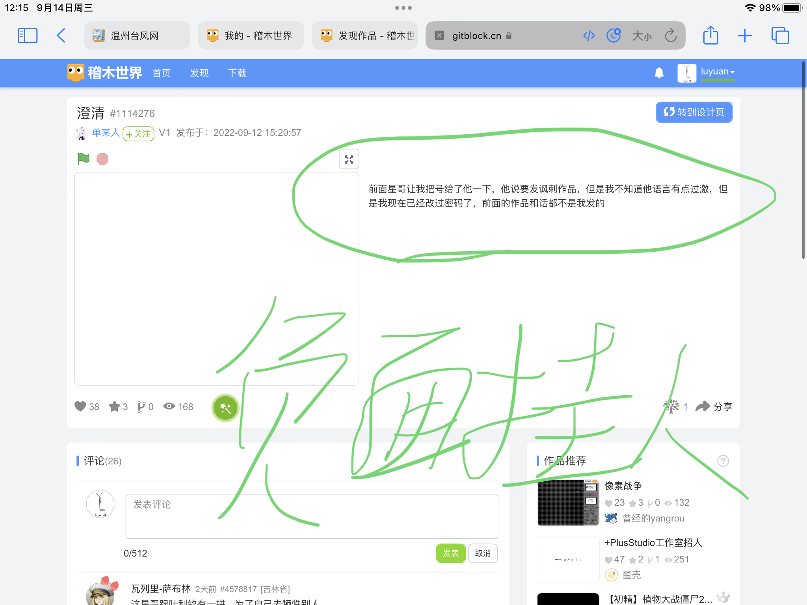Open the +PlusStudio工作室招人 title link

tap(653, 543)
